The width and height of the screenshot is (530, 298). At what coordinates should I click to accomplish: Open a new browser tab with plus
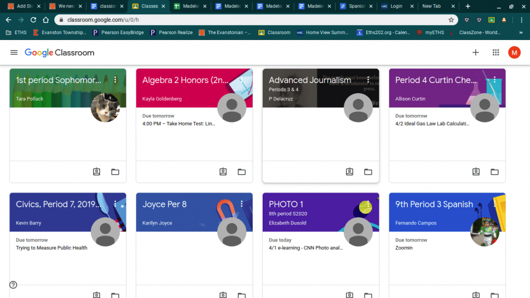point(468,6)
